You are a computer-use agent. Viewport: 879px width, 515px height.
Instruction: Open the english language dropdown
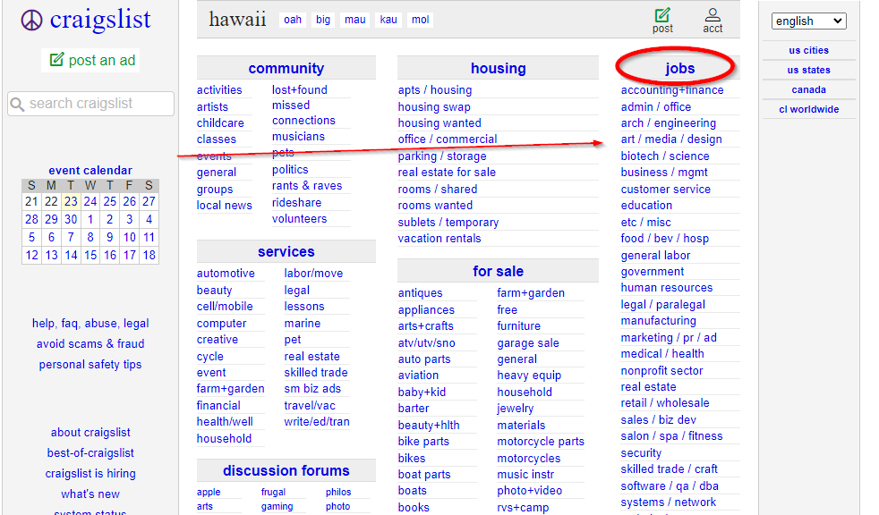click(x=808, y=21)
